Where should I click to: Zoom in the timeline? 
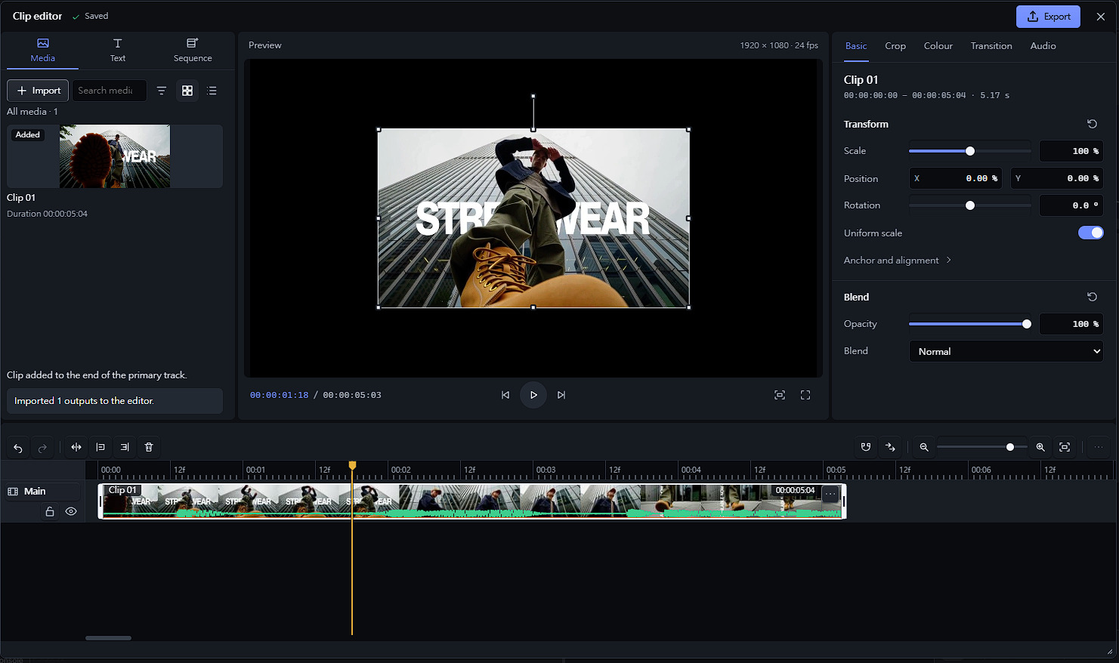tap(1040, 447)
